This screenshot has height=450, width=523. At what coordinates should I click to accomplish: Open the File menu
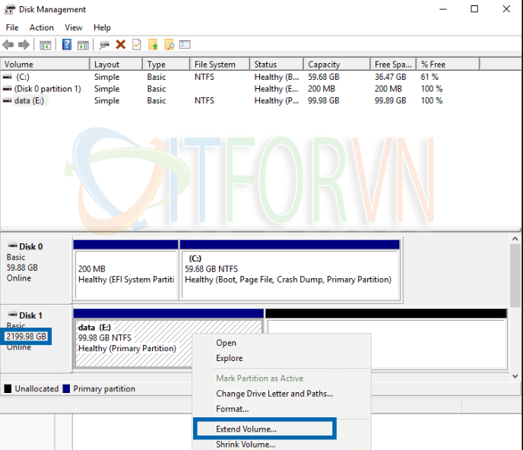[x=12, y=27]
